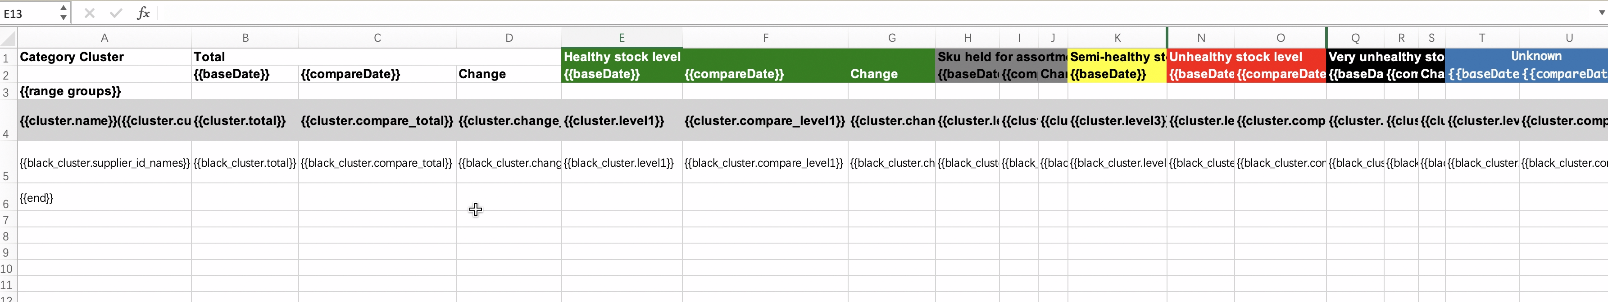Select column E header

click(x=622, y=38)
